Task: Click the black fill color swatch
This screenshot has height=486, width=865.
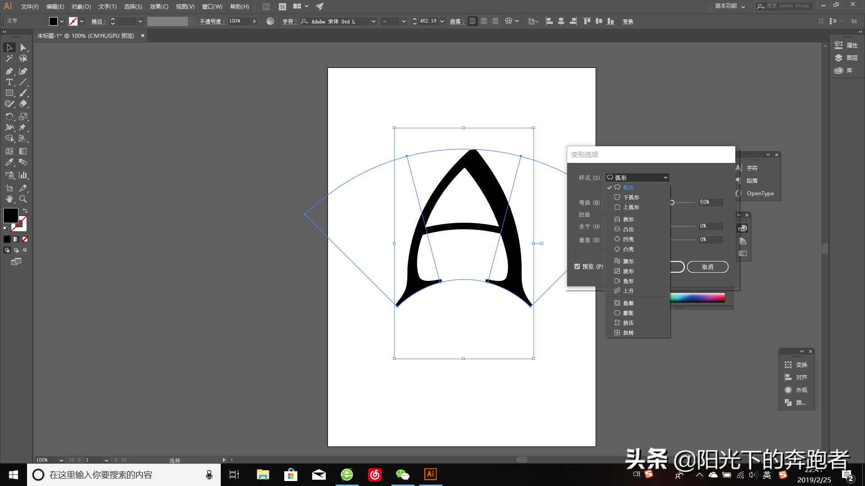Action: (11, 216)
